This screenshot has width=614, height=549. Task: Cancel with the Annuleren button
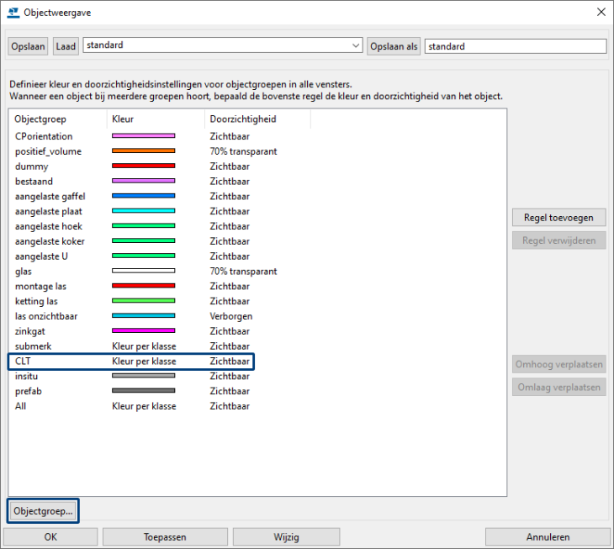548,537
